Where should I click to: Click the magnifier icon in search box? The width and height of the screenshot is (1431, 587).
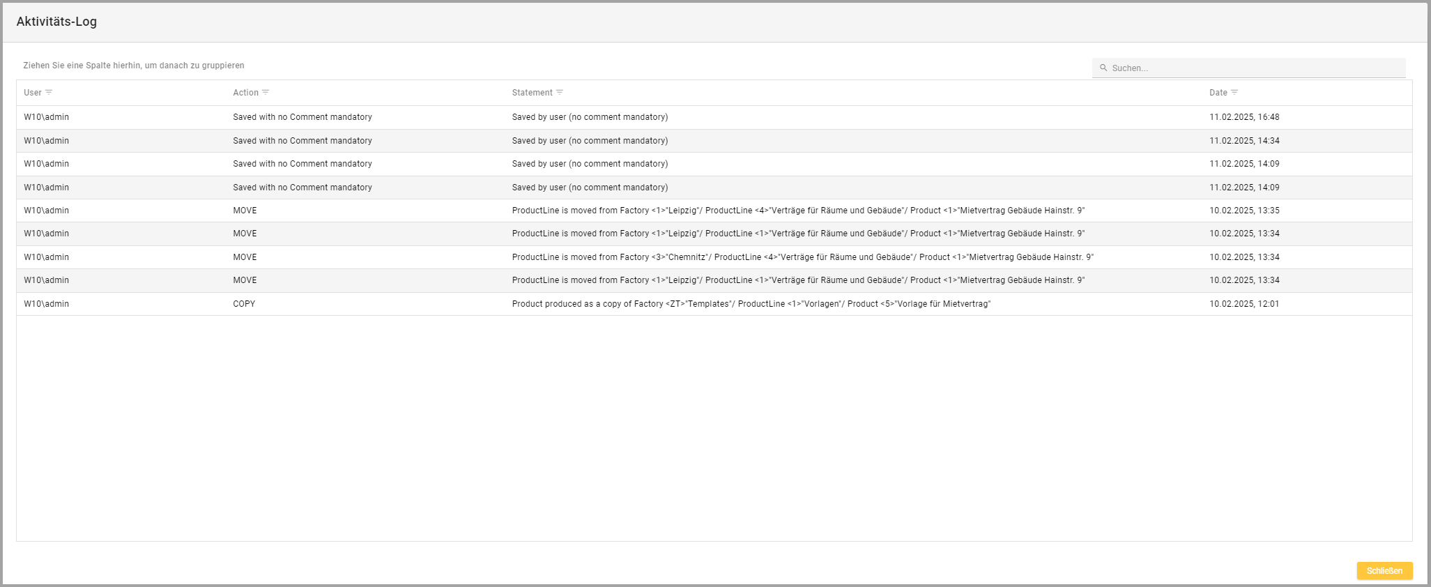click(x=1103, y=68)
